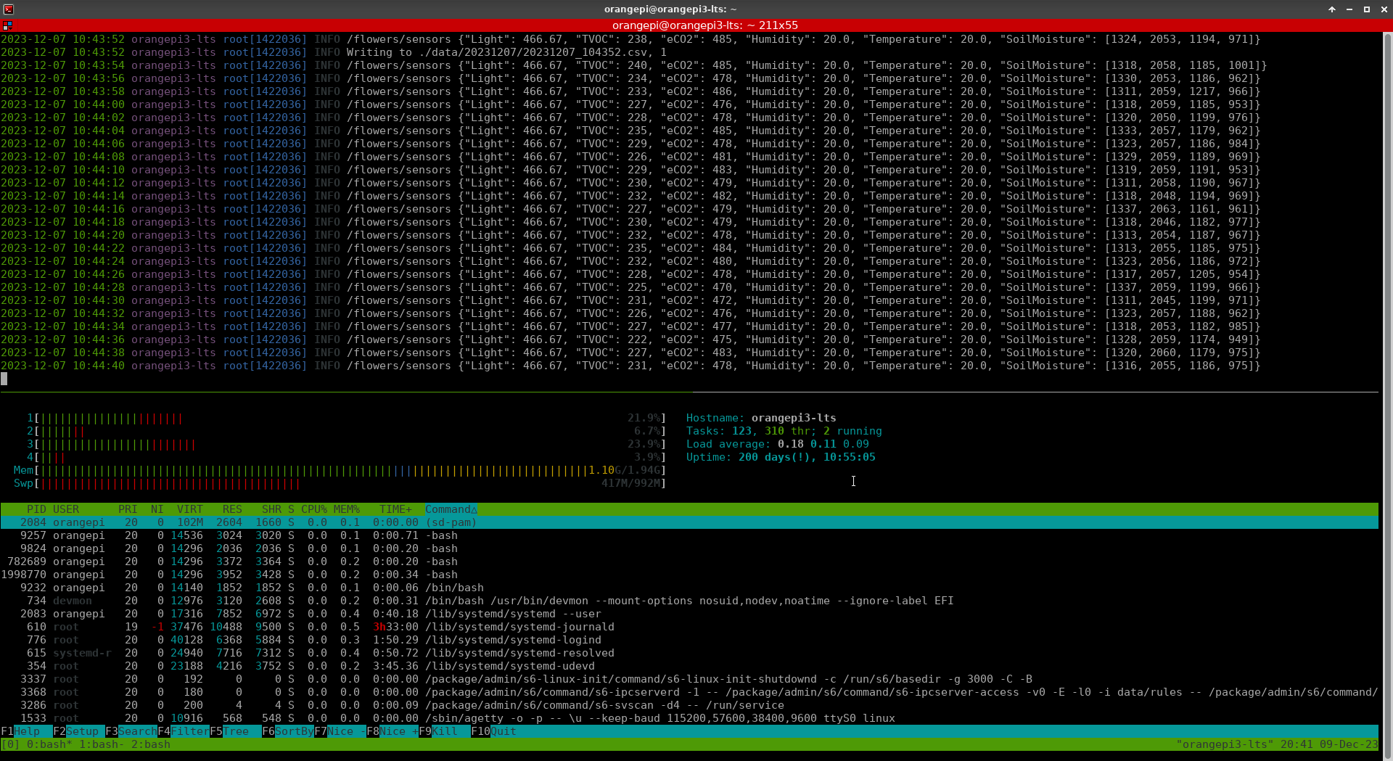The height and width of the screenshot is (761, 1393).
Task: Select the systemd-udevd process row
Action: [x=689, y=666]
